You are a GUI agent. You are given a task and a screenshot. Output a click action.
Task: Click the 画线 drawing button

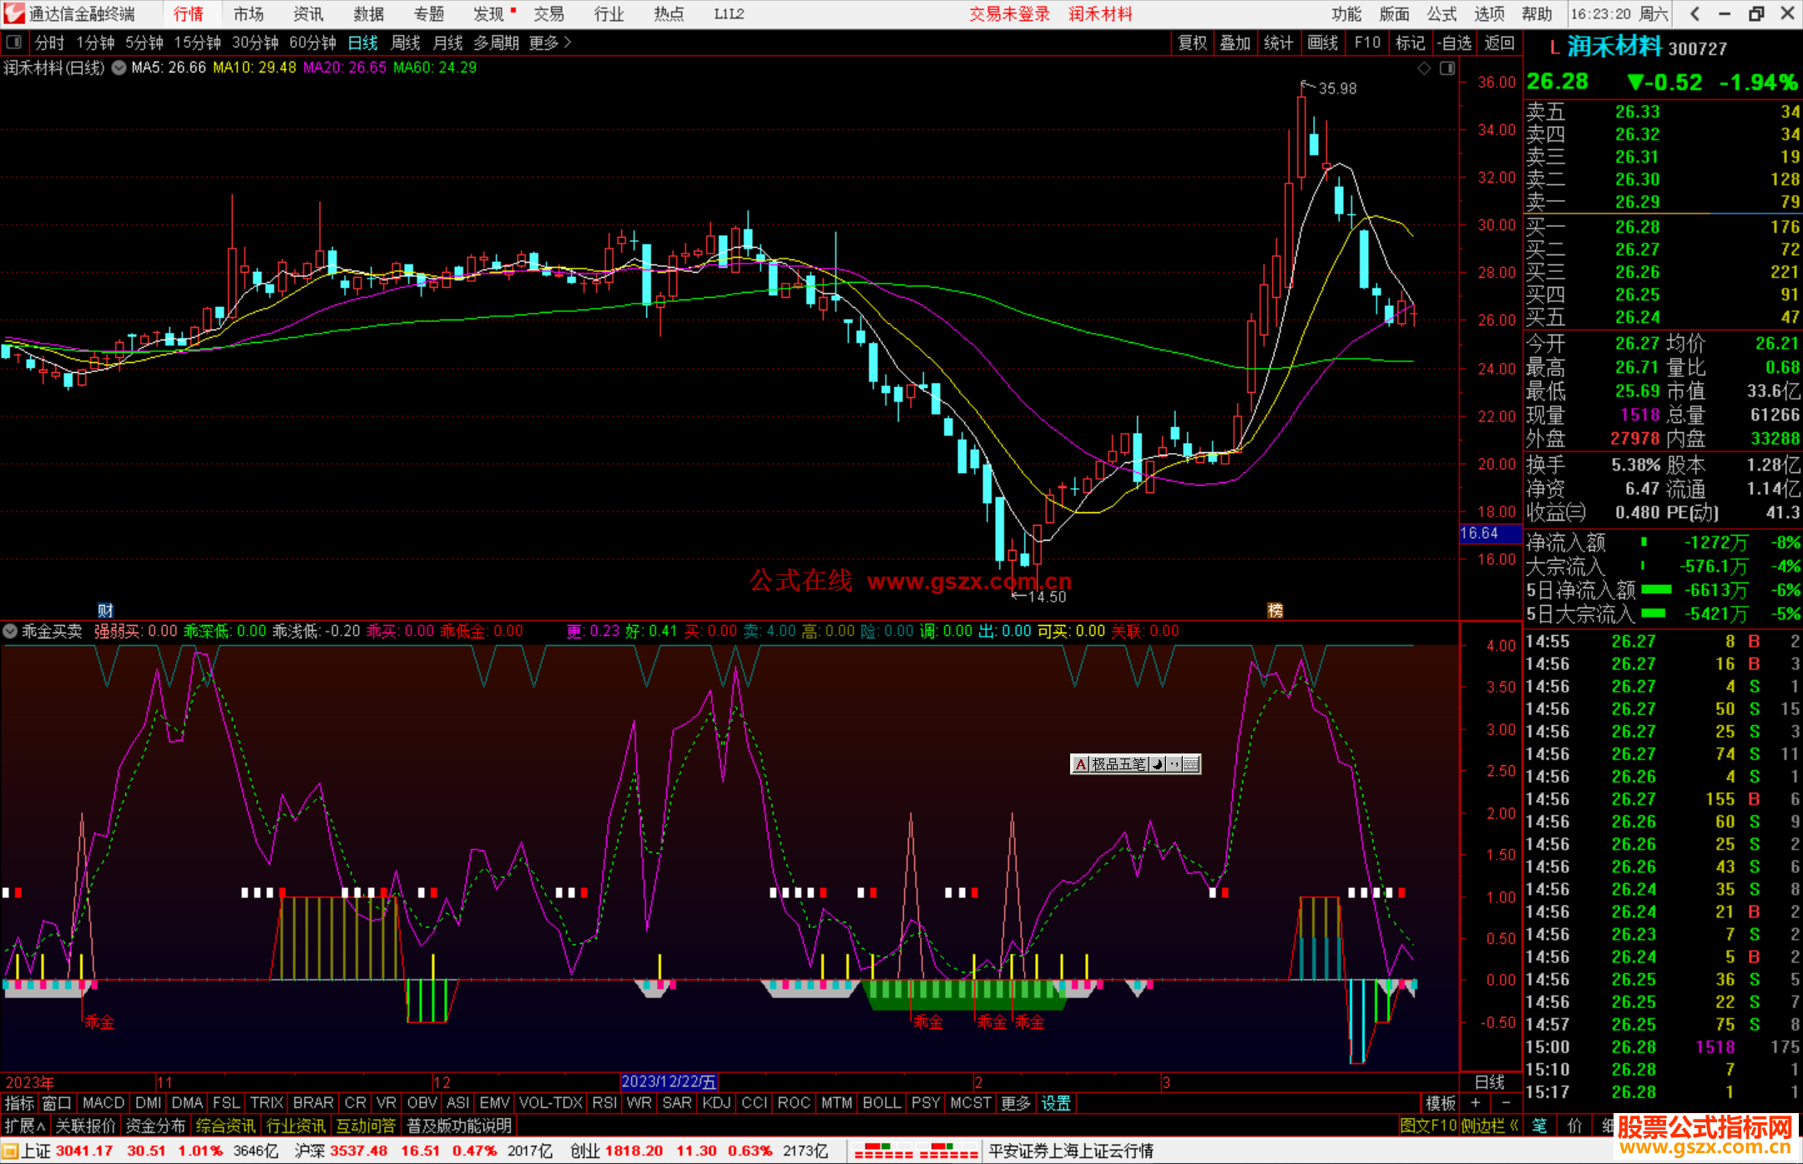1322,43
